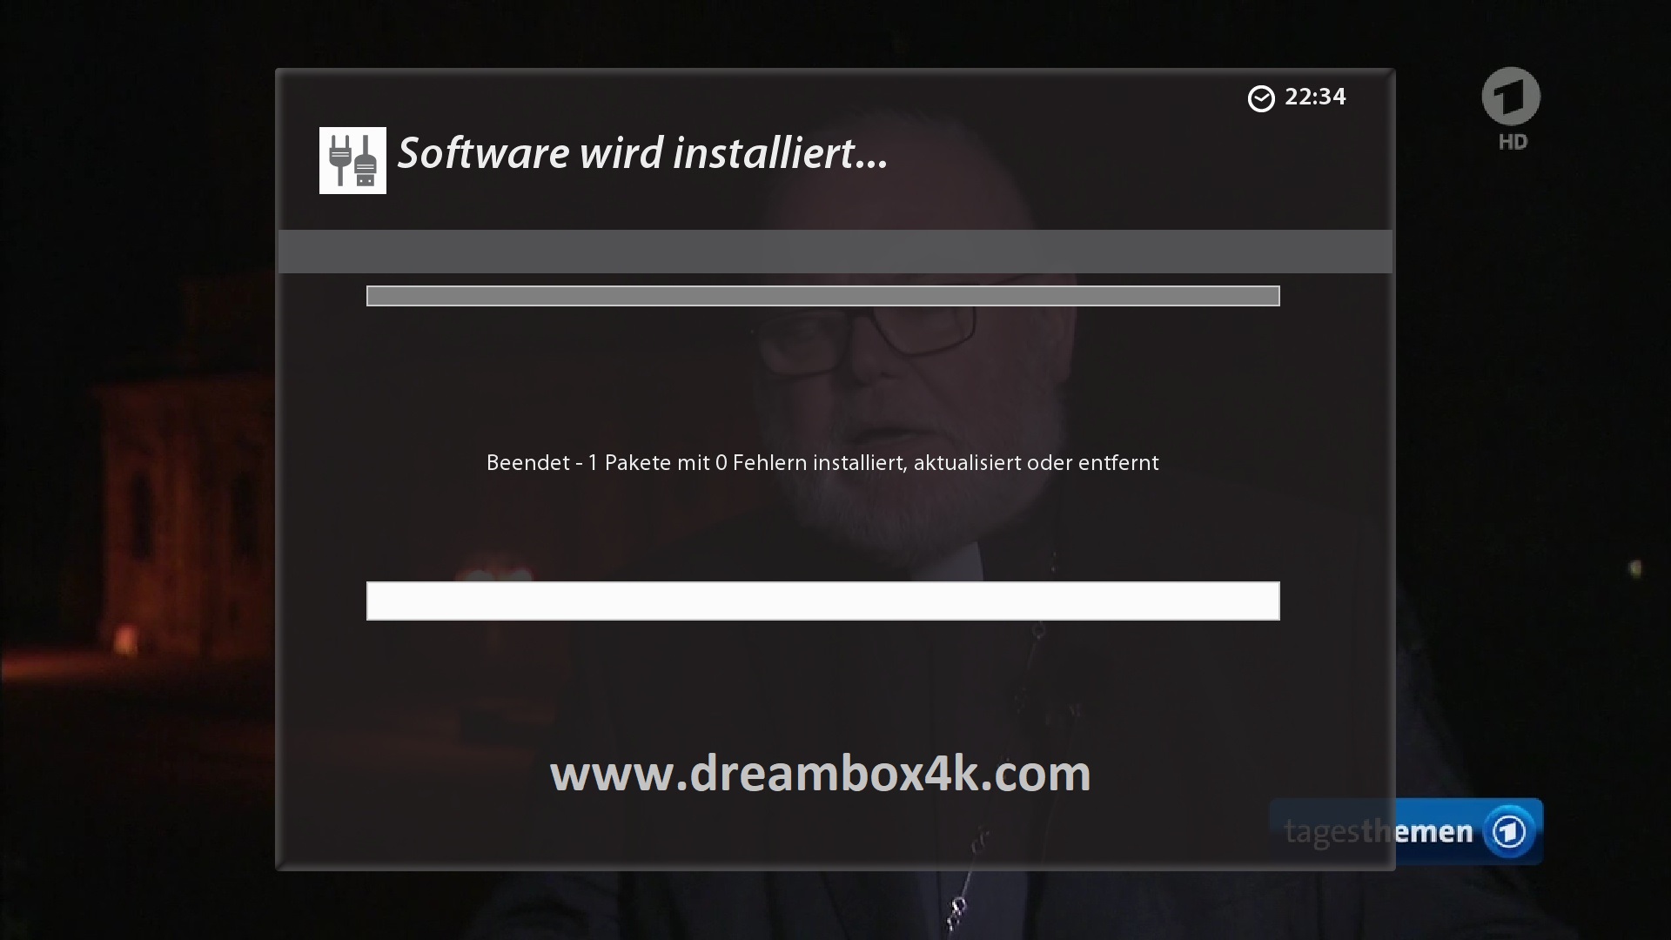1671x940 pixels.
Task: Click the software plug icon beside the title
Action: tap(352, 160)
